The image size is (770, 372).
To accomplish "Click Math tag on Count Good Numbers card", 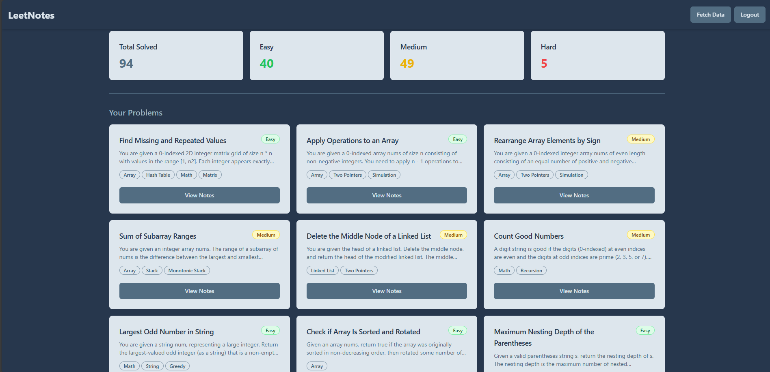I will [x=504, y=271].
